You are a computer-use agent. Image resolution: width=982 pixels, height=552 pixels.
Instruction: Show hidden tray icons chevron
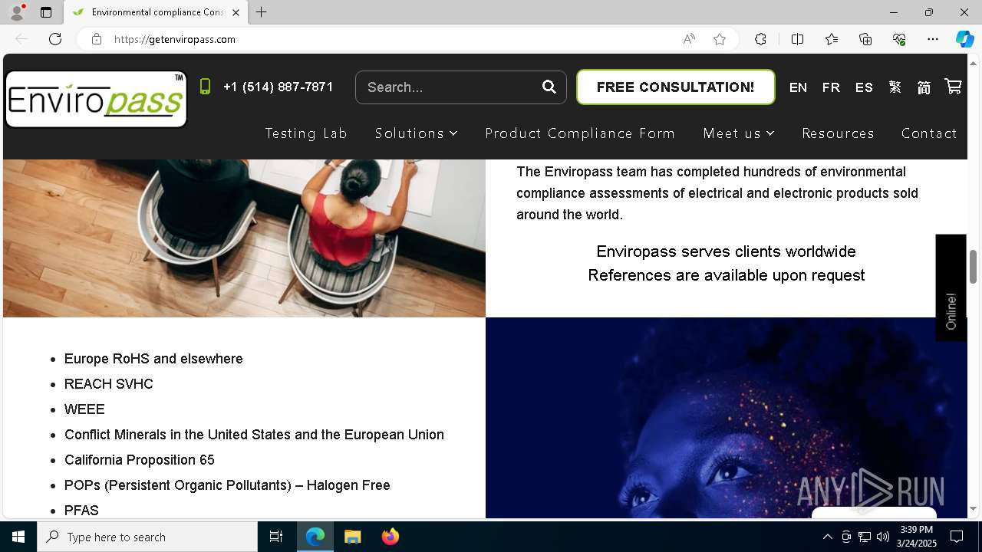click(827, 537)
